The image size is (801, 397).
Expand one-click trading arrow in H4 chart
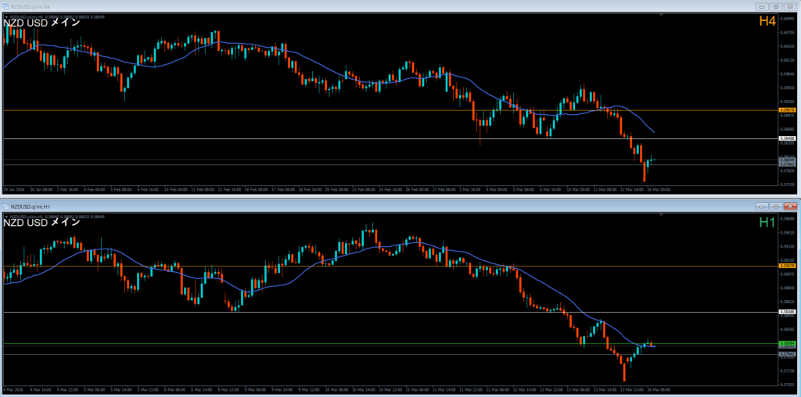click(5, 16)
